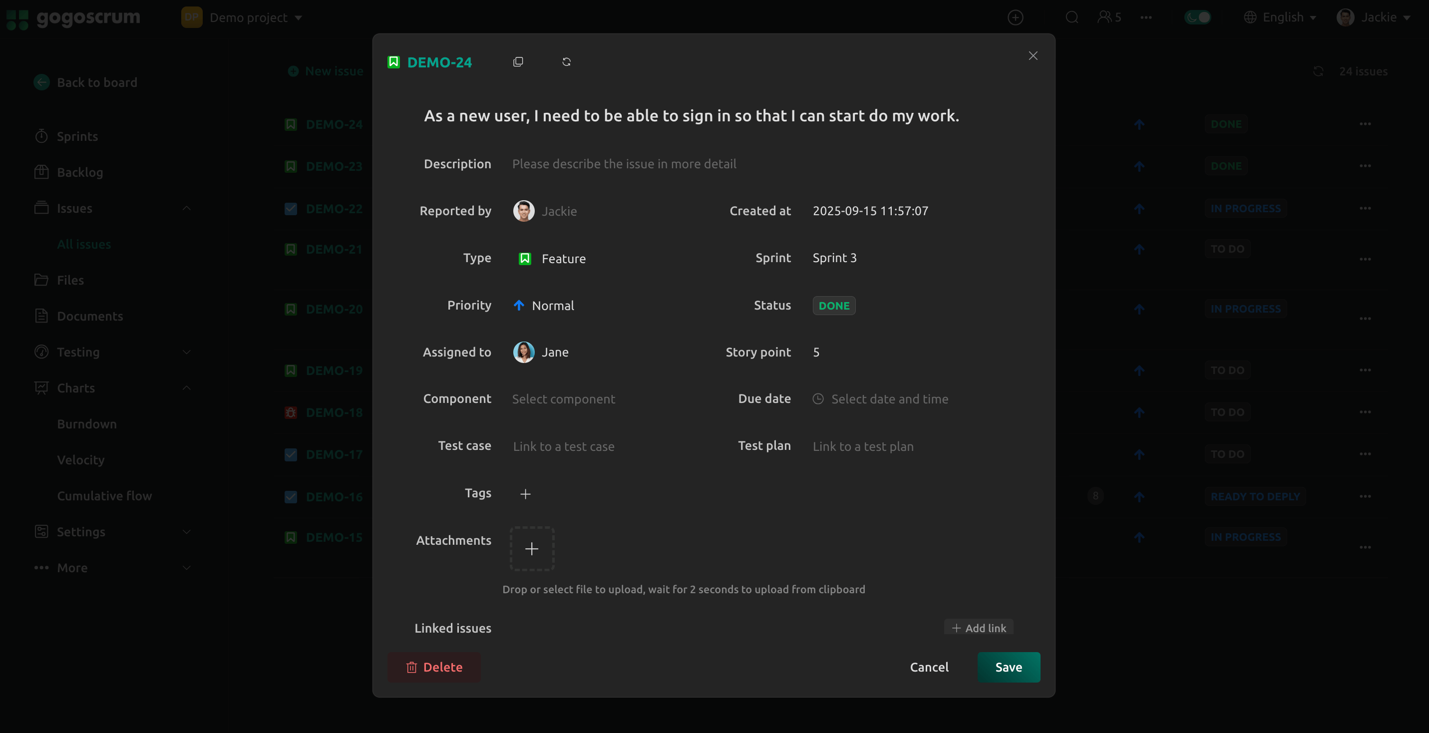
Task: Click the Delete button
Action: 434,667
